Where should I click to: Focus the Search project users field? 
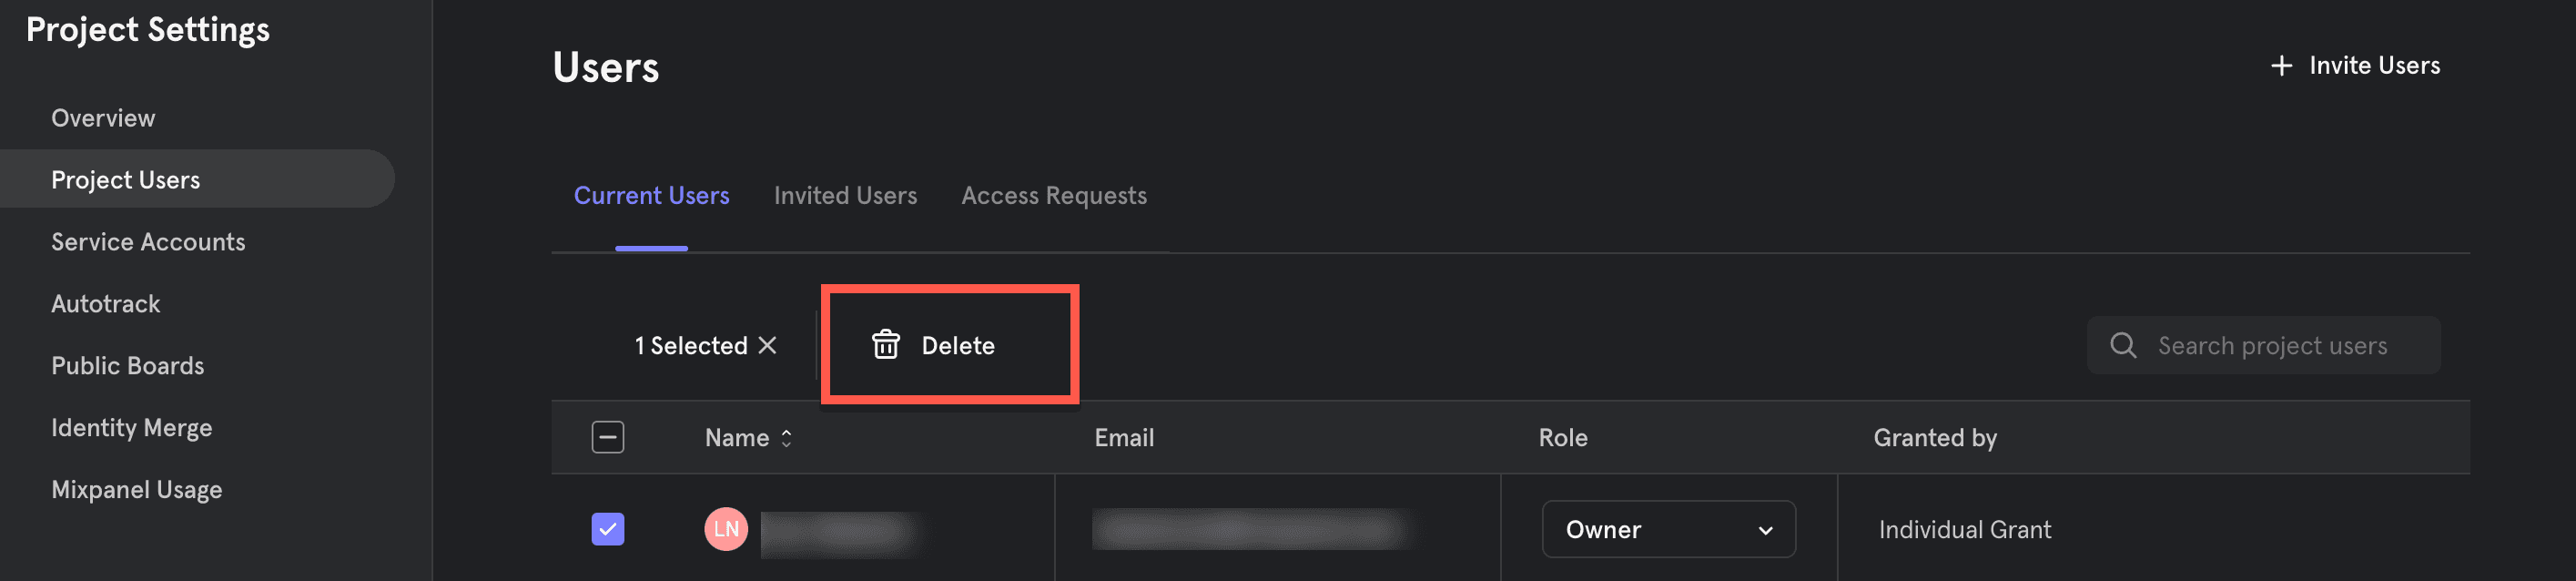coord(2263,346)
